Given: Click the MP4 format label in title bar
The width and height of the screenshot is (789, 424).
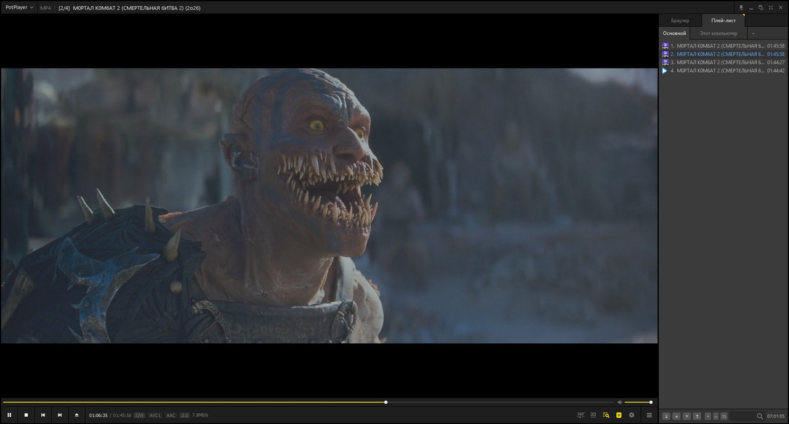Looking at the screenshot, I should click(x=46, y=8).
